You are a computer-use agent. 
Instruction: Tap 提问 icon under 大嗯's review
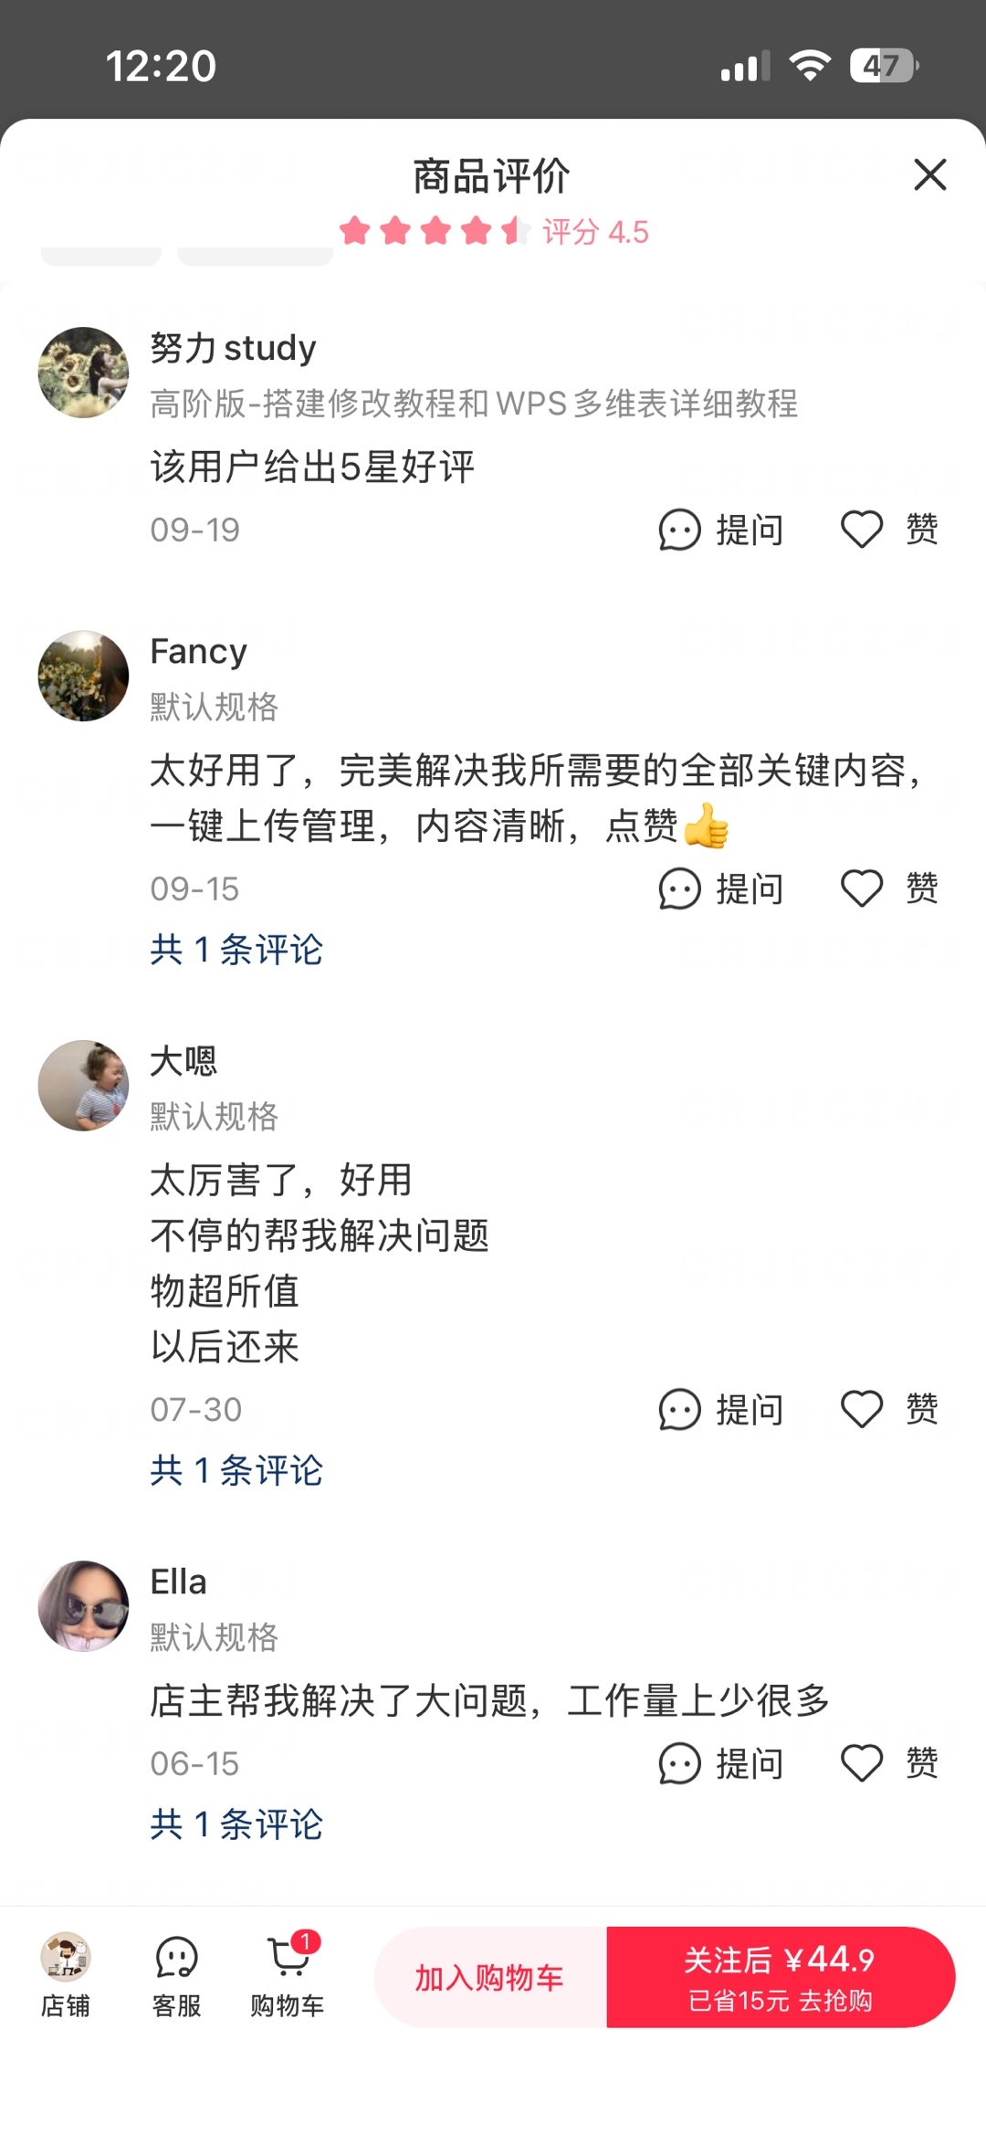pos(679,1409)
